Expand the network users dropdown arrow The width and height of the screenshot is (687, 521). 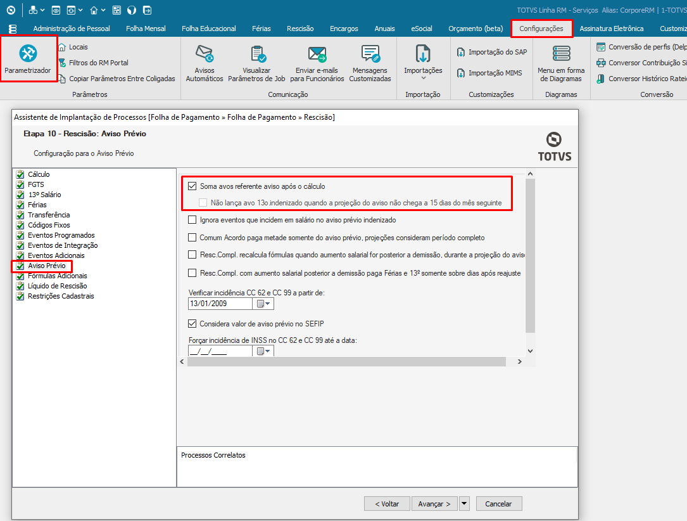(42, 10)
